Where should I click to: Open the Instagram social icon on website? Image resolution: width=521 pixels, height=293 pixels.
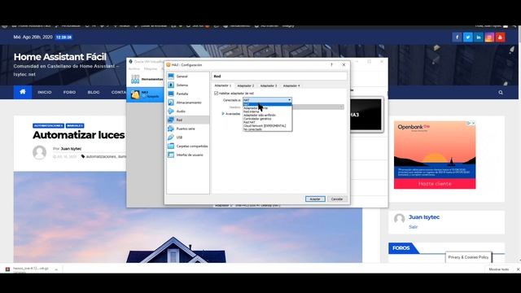(x=489, y=37)
